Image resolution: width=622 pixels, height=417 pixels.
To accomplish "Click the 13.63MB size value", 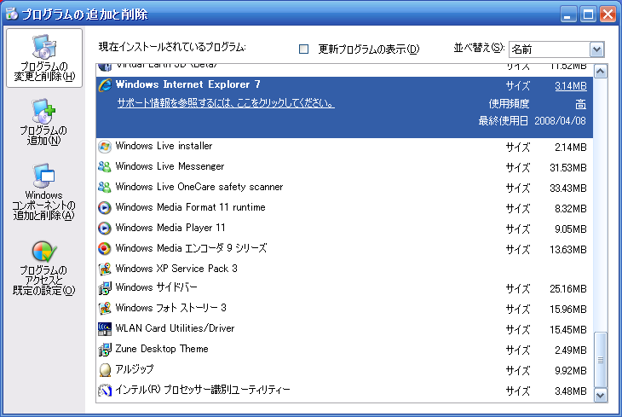I will (568, 249).
